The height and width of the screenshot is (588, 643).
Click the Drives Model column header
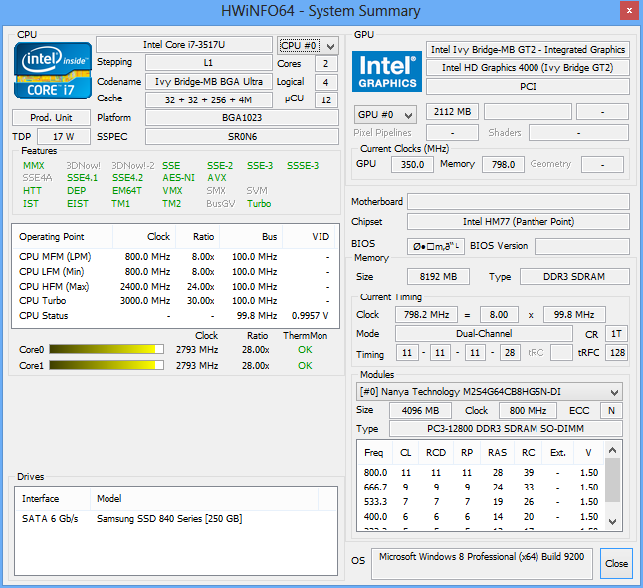pos(204,499)
